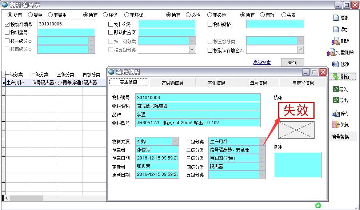Open the 物料来源 dropdown showing 外购

[175, 141]
